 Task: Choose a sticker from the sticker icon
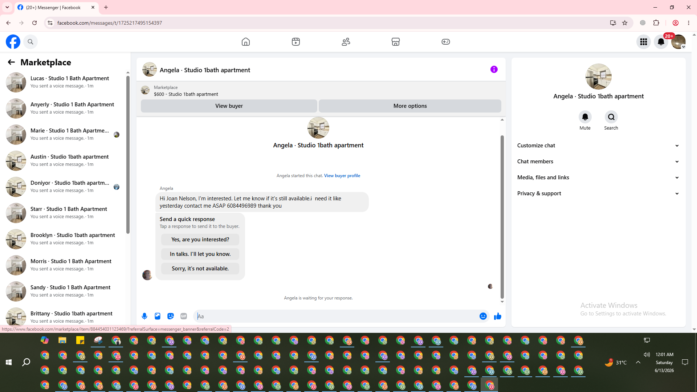tap(171, 316)
